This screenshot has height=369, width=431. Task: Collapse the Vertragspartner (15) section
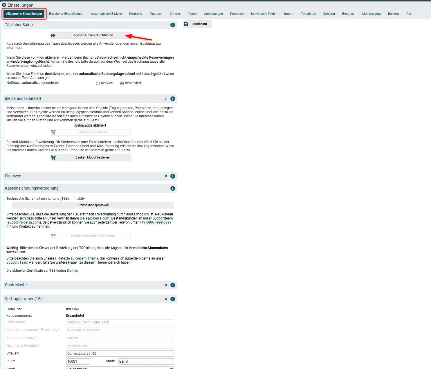[x=166, y=299]
